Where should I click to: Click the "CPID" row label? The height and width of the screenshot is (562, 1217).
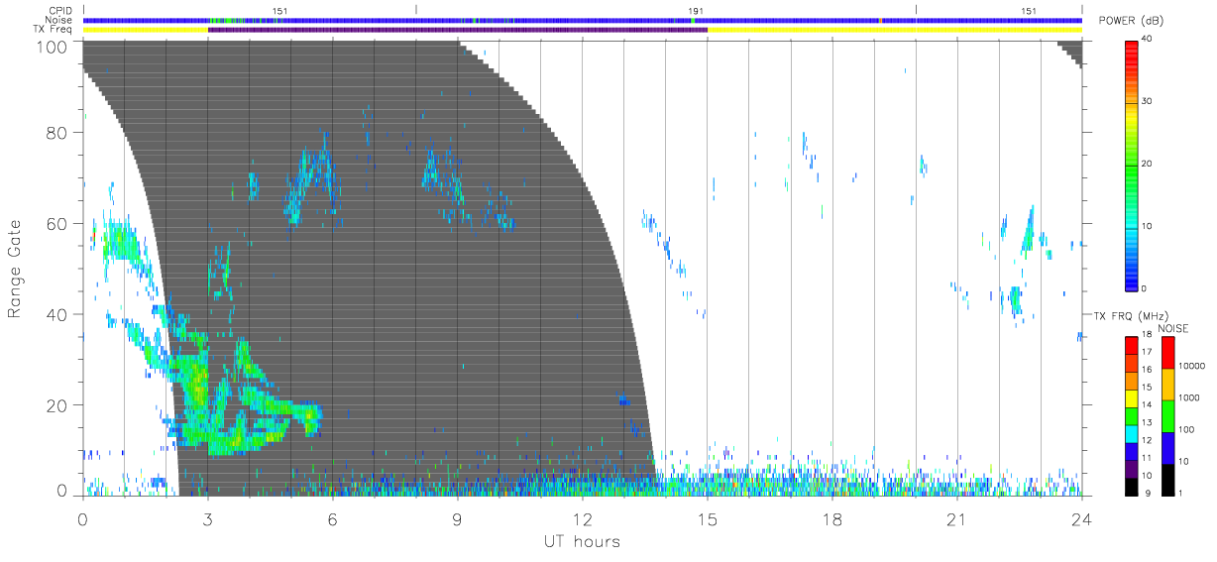coord(60,11)
